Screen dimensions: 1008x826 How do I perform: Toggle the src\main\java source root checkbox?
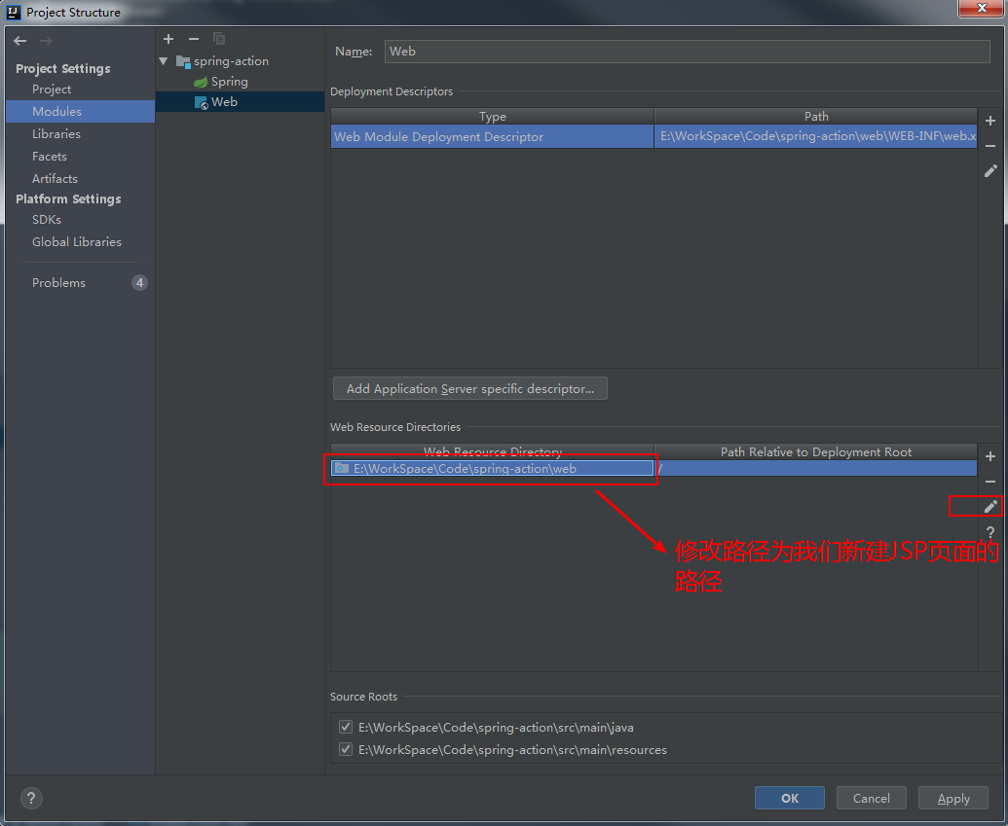(346, 727)
